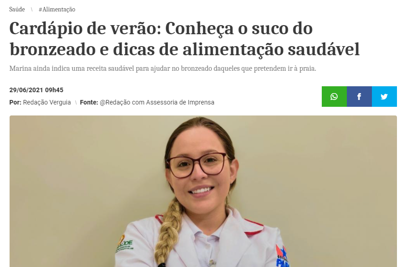Share article on Facebook icon
The image size is (407, 267).
pos(359,96)
